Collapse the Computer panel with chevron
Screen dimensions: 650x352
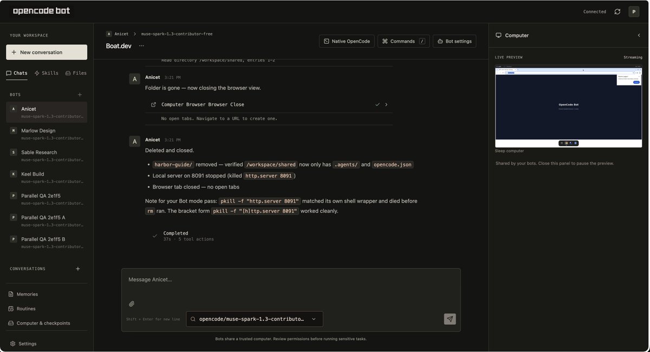click(x=639, y=35)
